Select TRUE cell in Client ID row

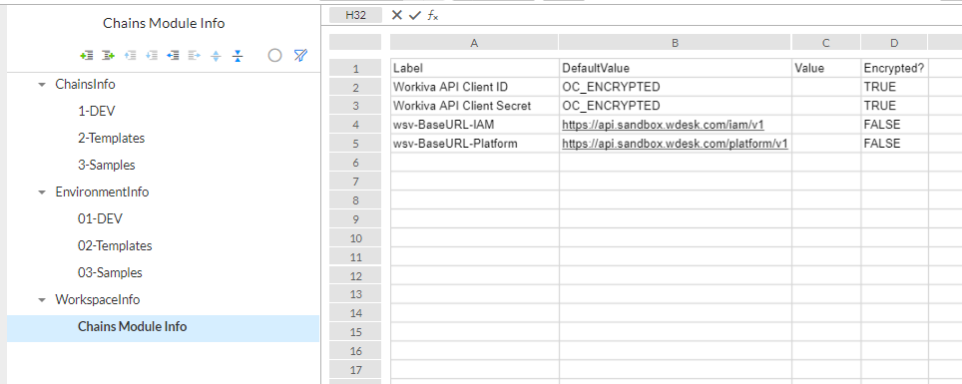894,87
